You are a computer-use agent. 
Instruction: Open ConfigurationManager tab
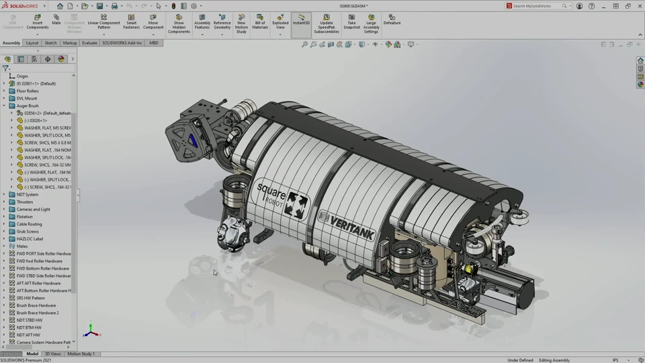34,59
